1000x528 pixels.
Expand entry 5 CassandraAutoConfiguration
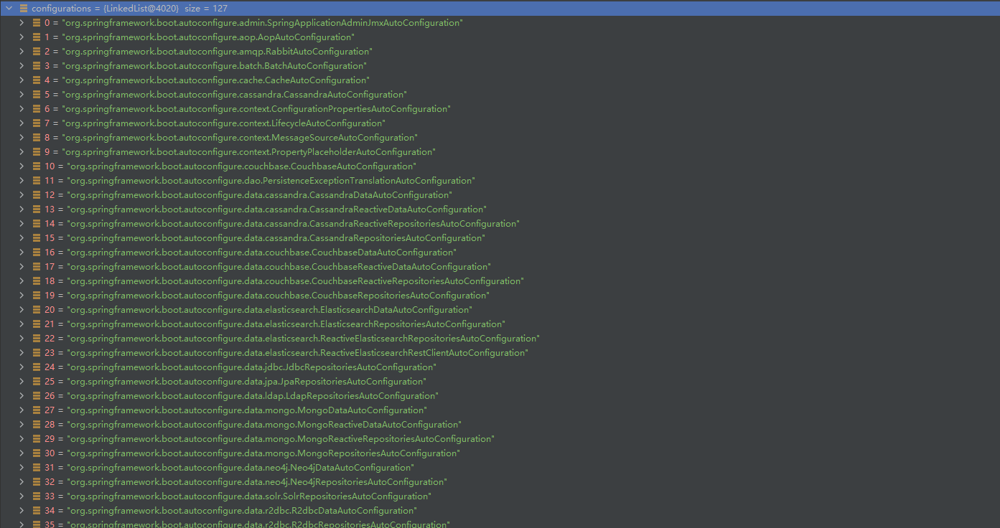(x=22, y=95)
